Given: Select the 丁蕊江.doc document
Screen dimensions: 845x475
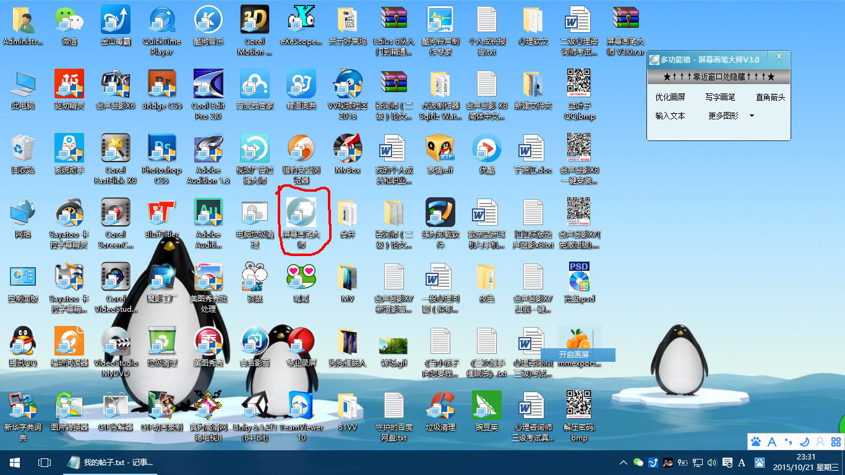Looking at the screenshot, I should (x=533, y=155).
